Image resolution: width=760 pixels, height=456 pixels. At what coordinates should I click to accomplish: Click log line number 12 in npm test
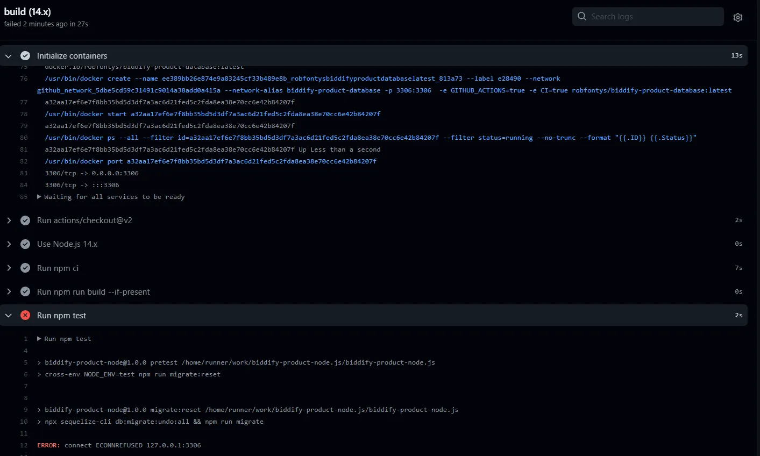point(24,445)
